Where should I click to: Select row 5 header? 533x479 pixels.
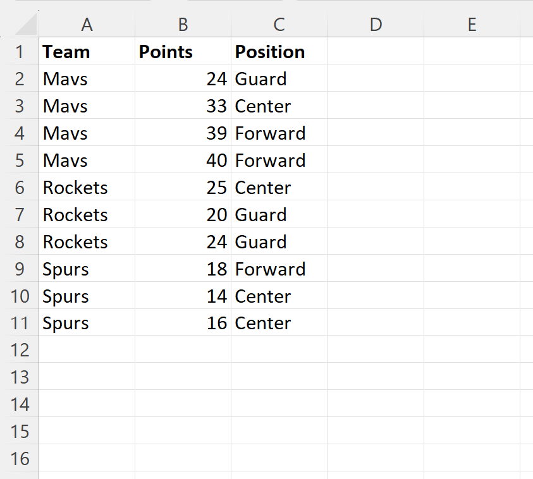pos(20,160)
